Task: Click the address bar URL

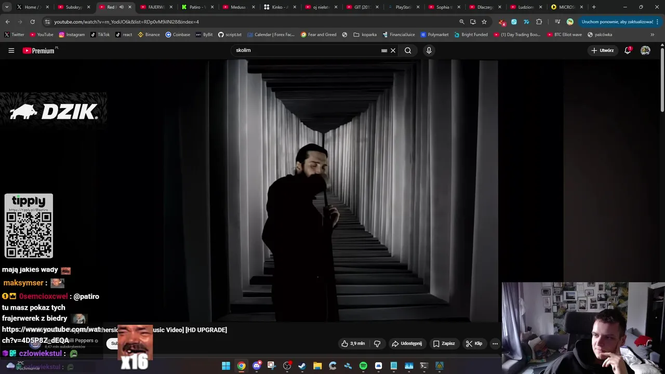Action: pyautogui.click(x=126, y=22)
